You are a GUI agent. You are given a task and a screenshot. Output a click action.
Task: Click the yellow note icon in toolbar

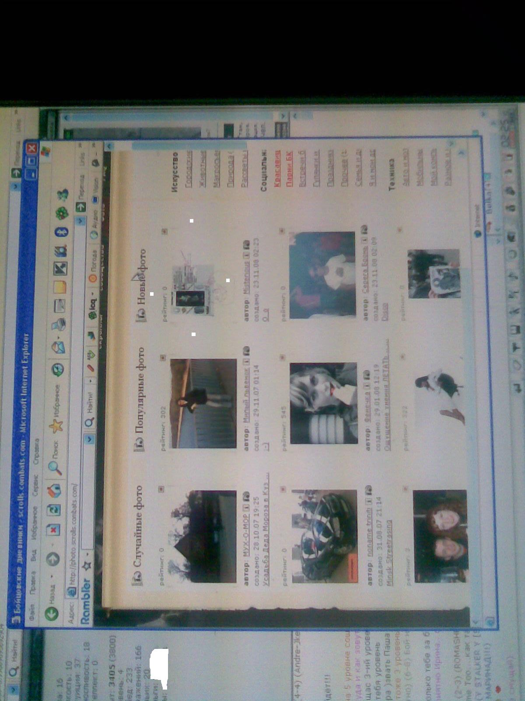60,287
